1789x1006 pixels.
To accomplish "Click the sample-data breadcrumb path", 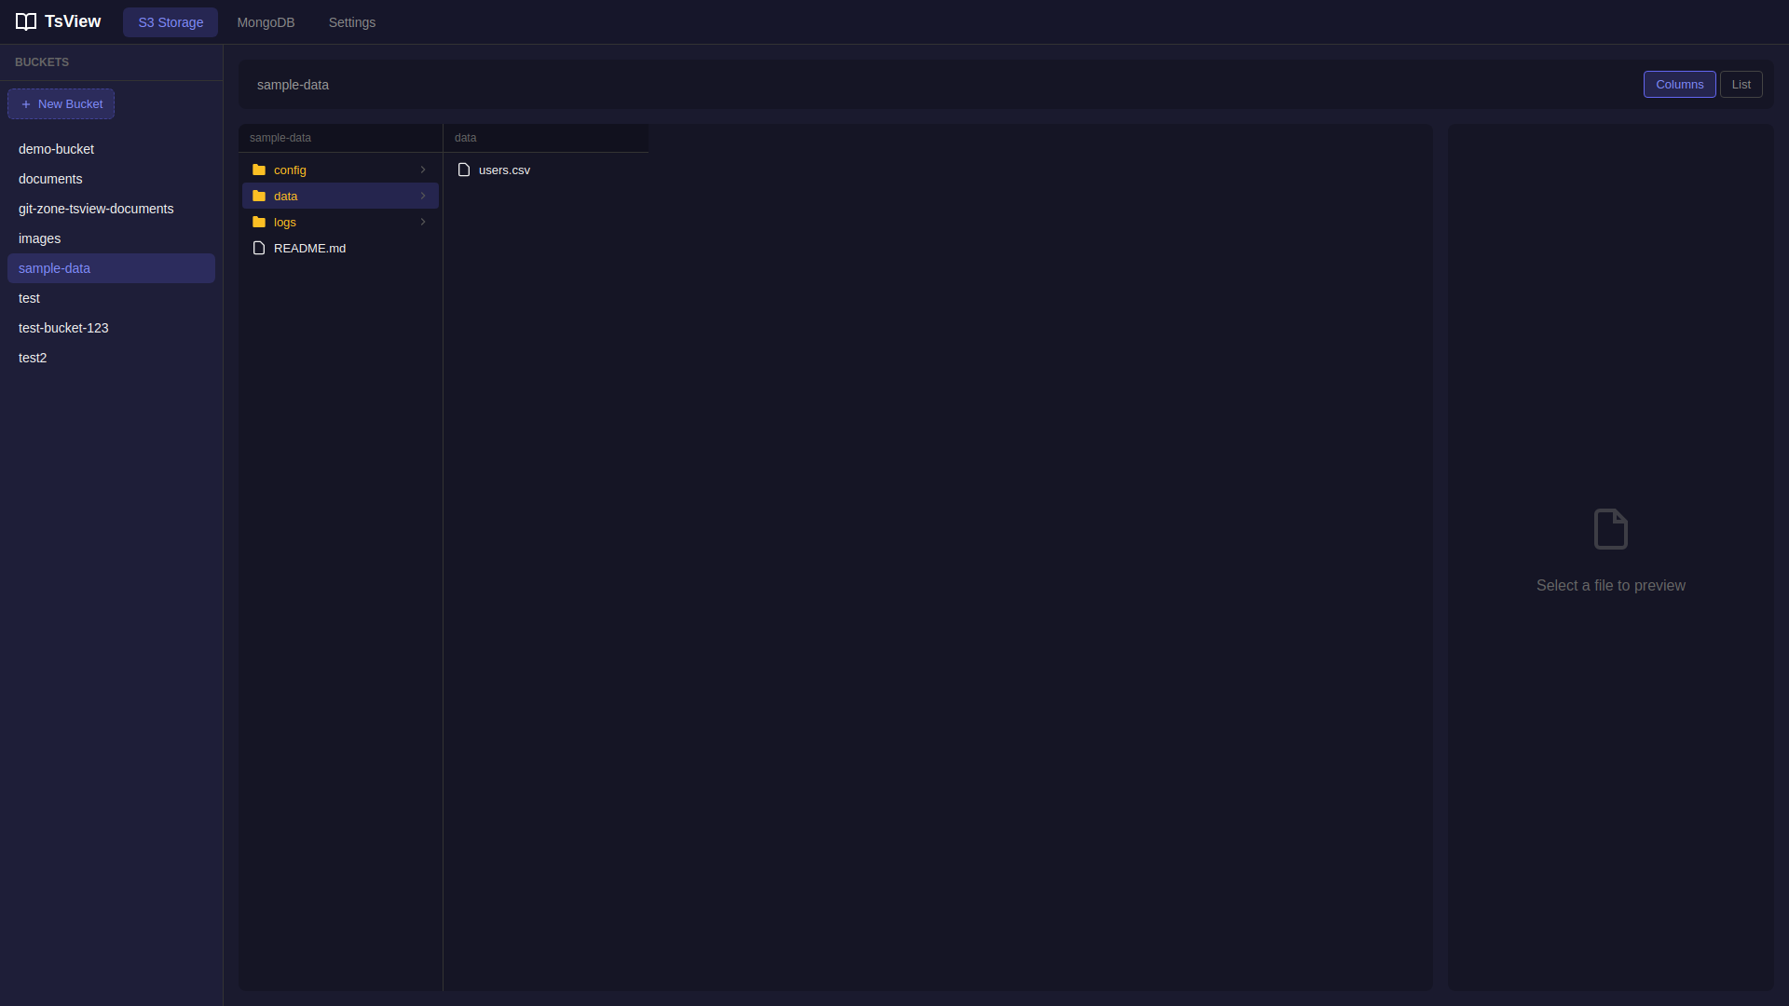I will 293,85.
